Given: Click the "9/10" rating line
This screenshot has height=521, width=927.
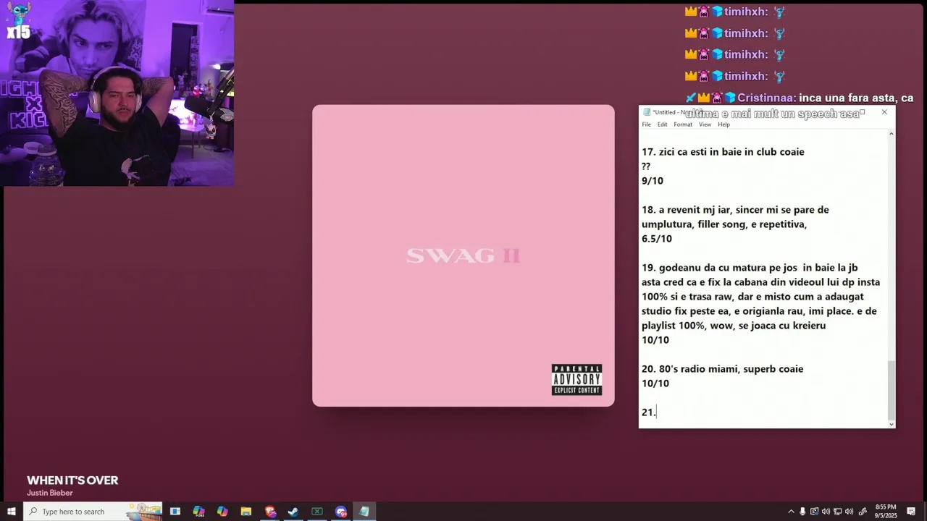Looking at the screenshot, I should click(652, 181).
